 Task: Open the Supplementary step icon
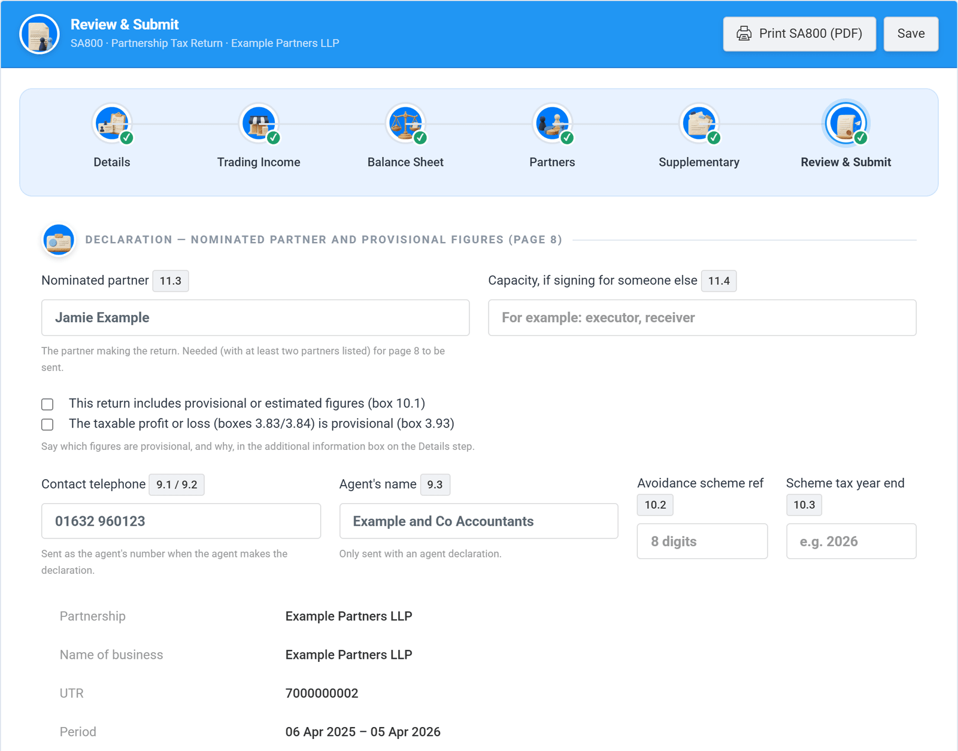(699, 123)
